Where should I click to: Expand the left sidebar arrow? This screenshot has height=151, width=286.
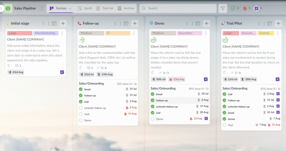(1, 9)
